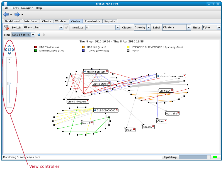
Task: Open the Time dropdown showing Last 15 mins
Action: [x=33, y=35]
